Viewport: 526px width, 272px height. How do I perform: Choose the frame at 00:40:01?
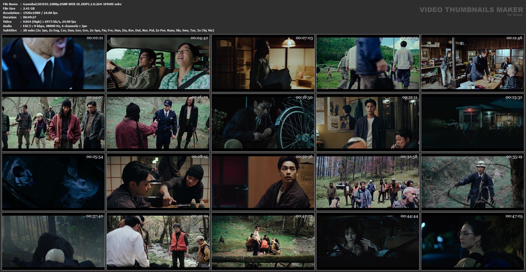(158, 241)
